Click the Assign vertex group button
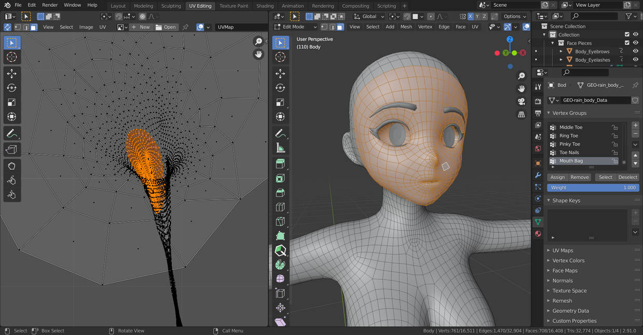 coord(557,177)
